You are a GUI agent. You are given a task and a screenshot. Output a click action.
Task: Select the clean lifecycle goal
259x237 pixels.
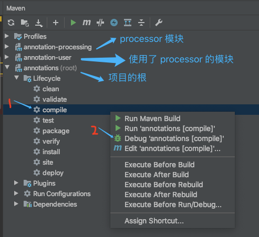click(50, 89)
